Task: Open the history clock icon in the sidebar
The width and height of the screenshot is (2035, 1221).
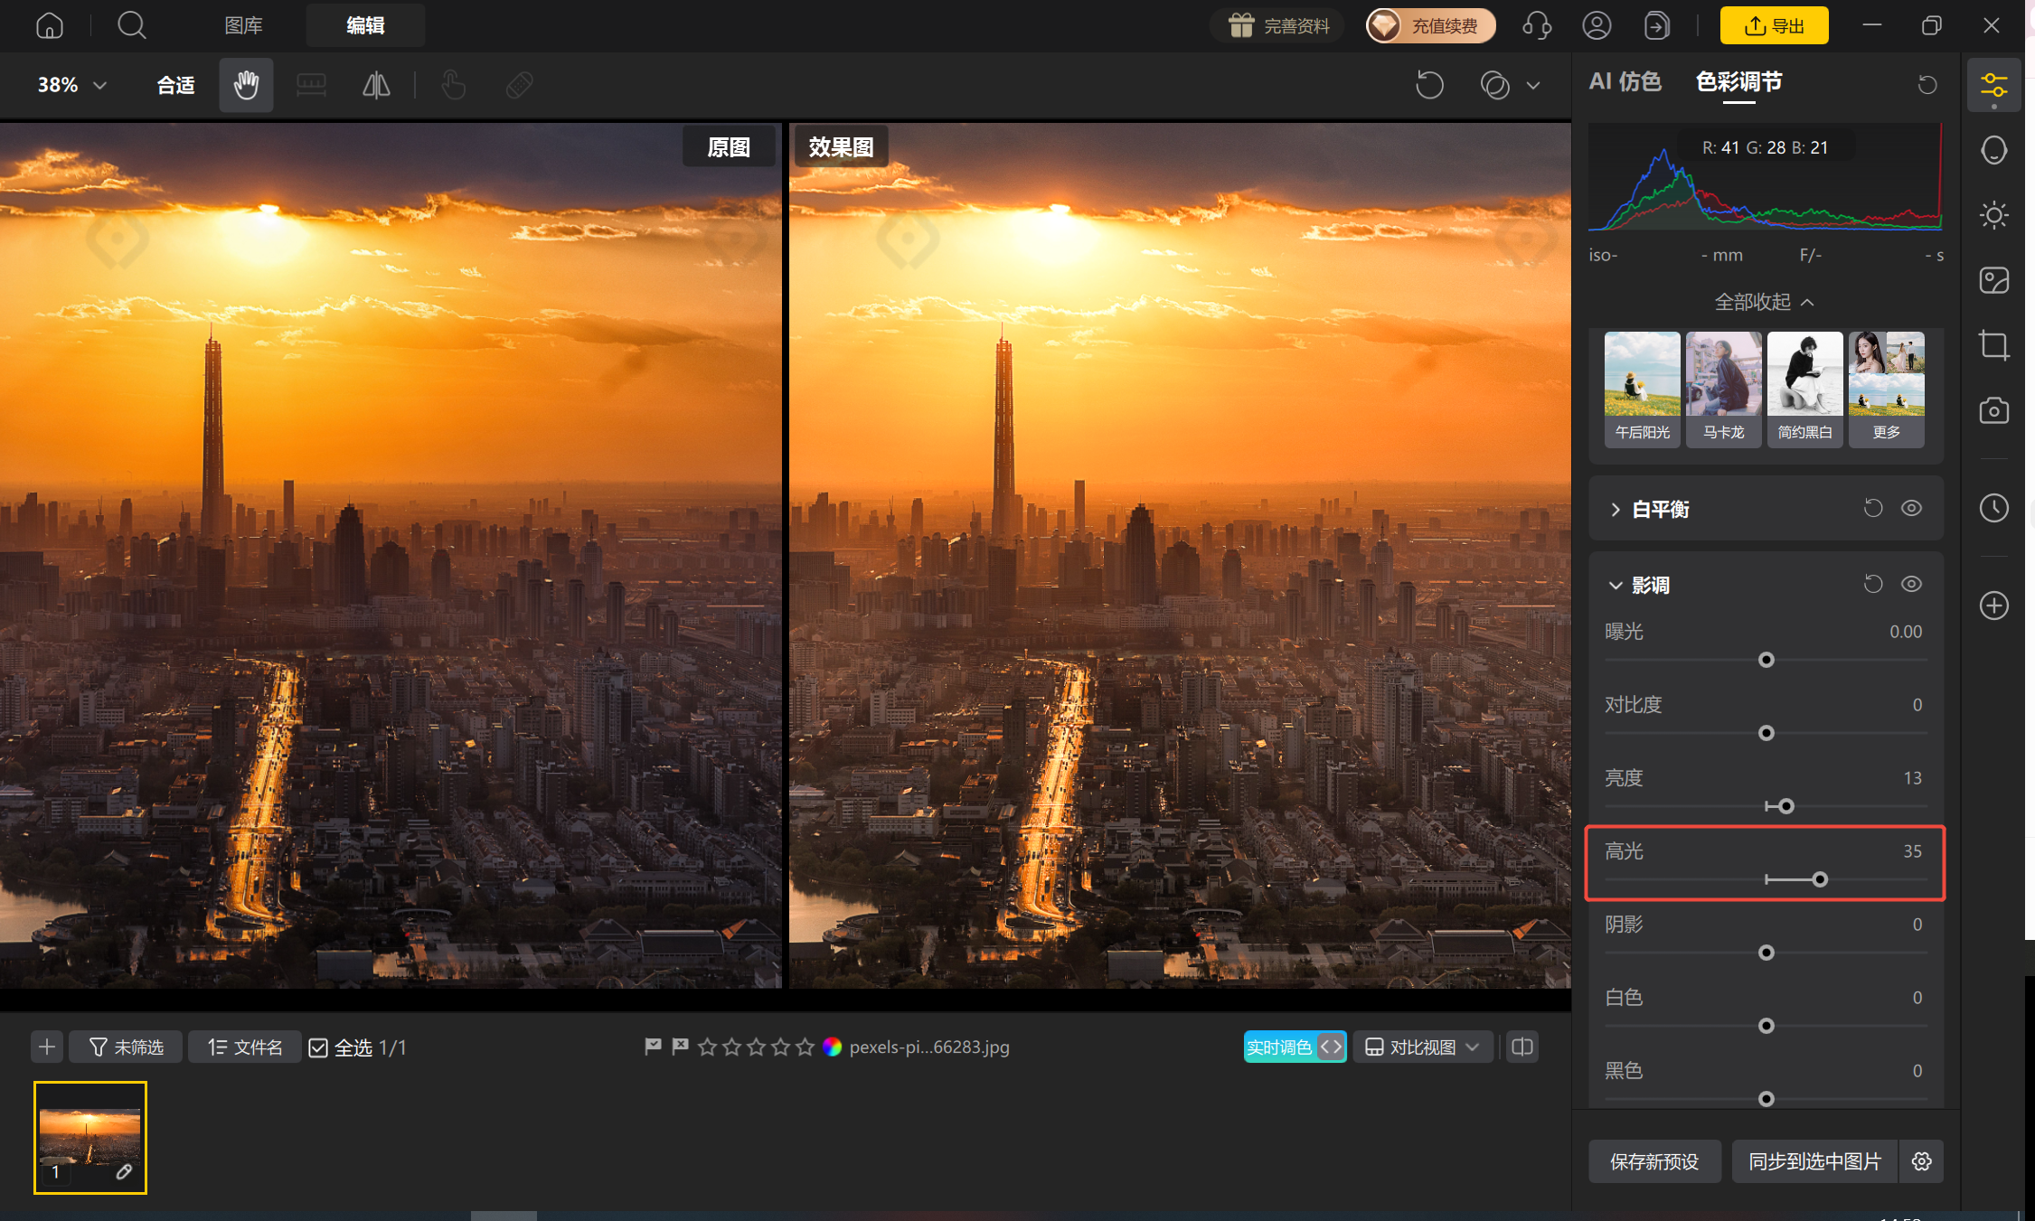Action: pyautogui.click(x=1993, y=508)
